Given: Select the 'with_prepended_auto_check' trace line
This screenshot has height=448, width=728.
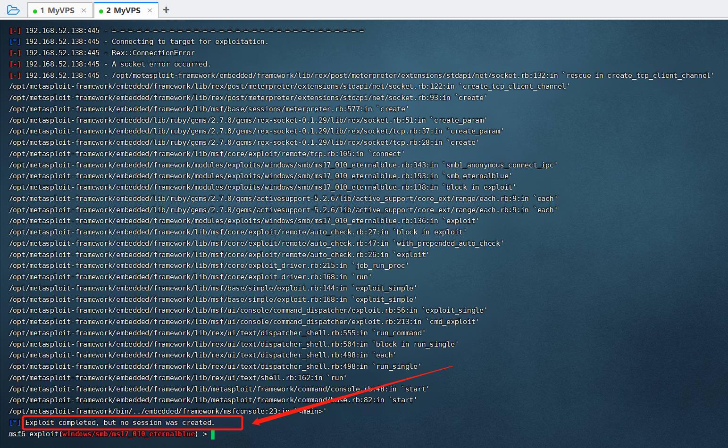Looking at the screenshot, I should (x=256, y=243).
